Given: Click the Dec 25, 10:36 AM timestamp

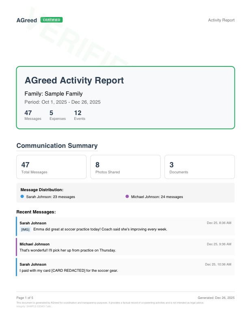Looking at the screenshot, I should tap(218, 264).
